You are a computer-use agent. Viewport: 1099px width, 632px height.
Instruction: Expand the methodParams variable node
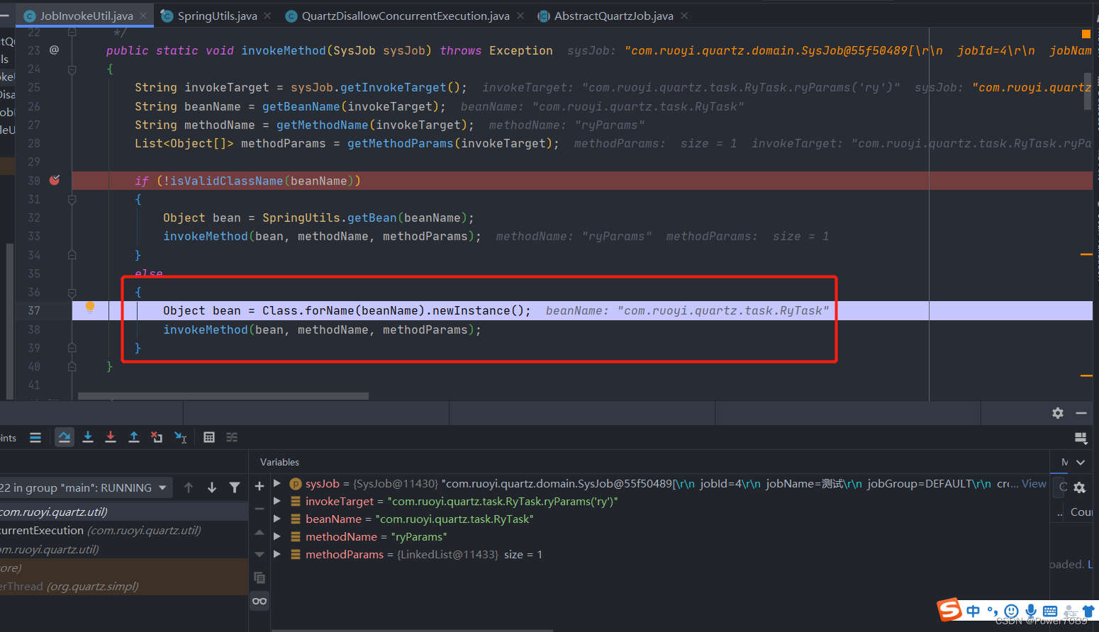pos(277,554)
